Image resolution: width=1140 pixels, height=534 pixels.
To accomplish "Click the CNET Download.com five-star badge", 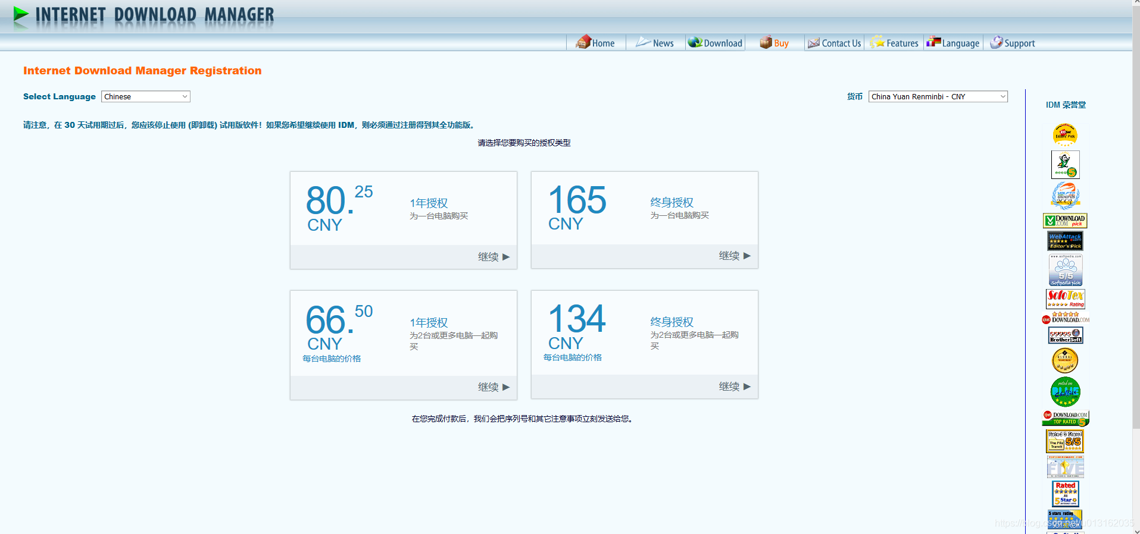I will (1065, 318).
